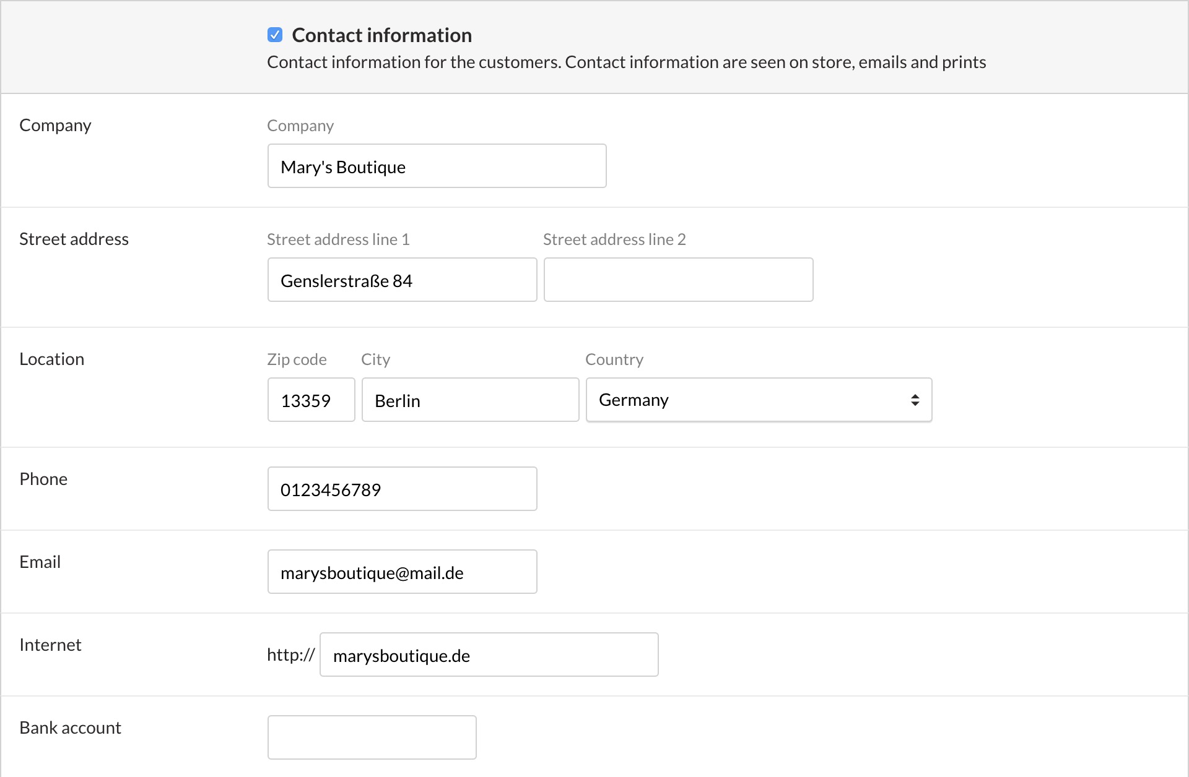Click the Contact information heading

point(381,35)
